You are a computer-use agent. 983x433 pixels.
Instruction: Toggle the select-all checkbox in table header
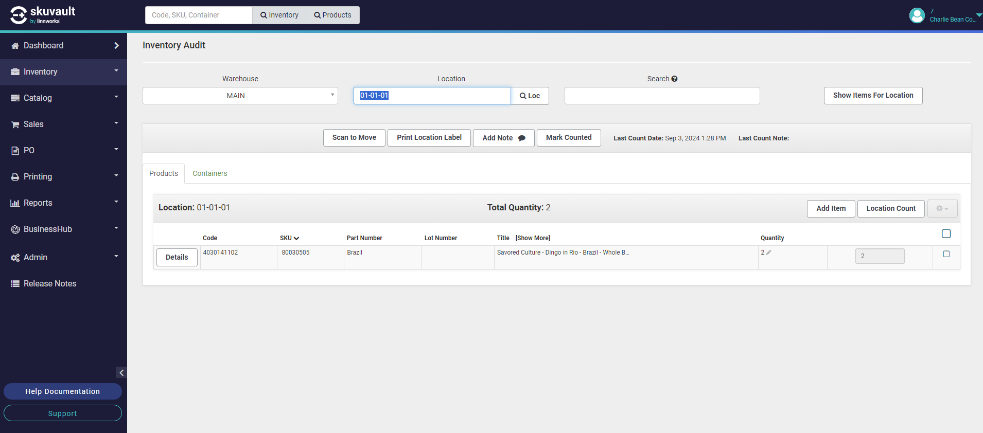pos(946,234)
